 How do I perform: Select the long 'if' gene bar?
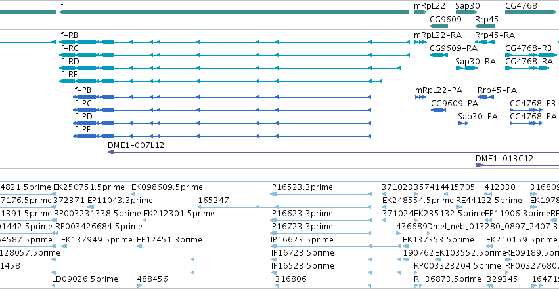[x=234, y=12]
